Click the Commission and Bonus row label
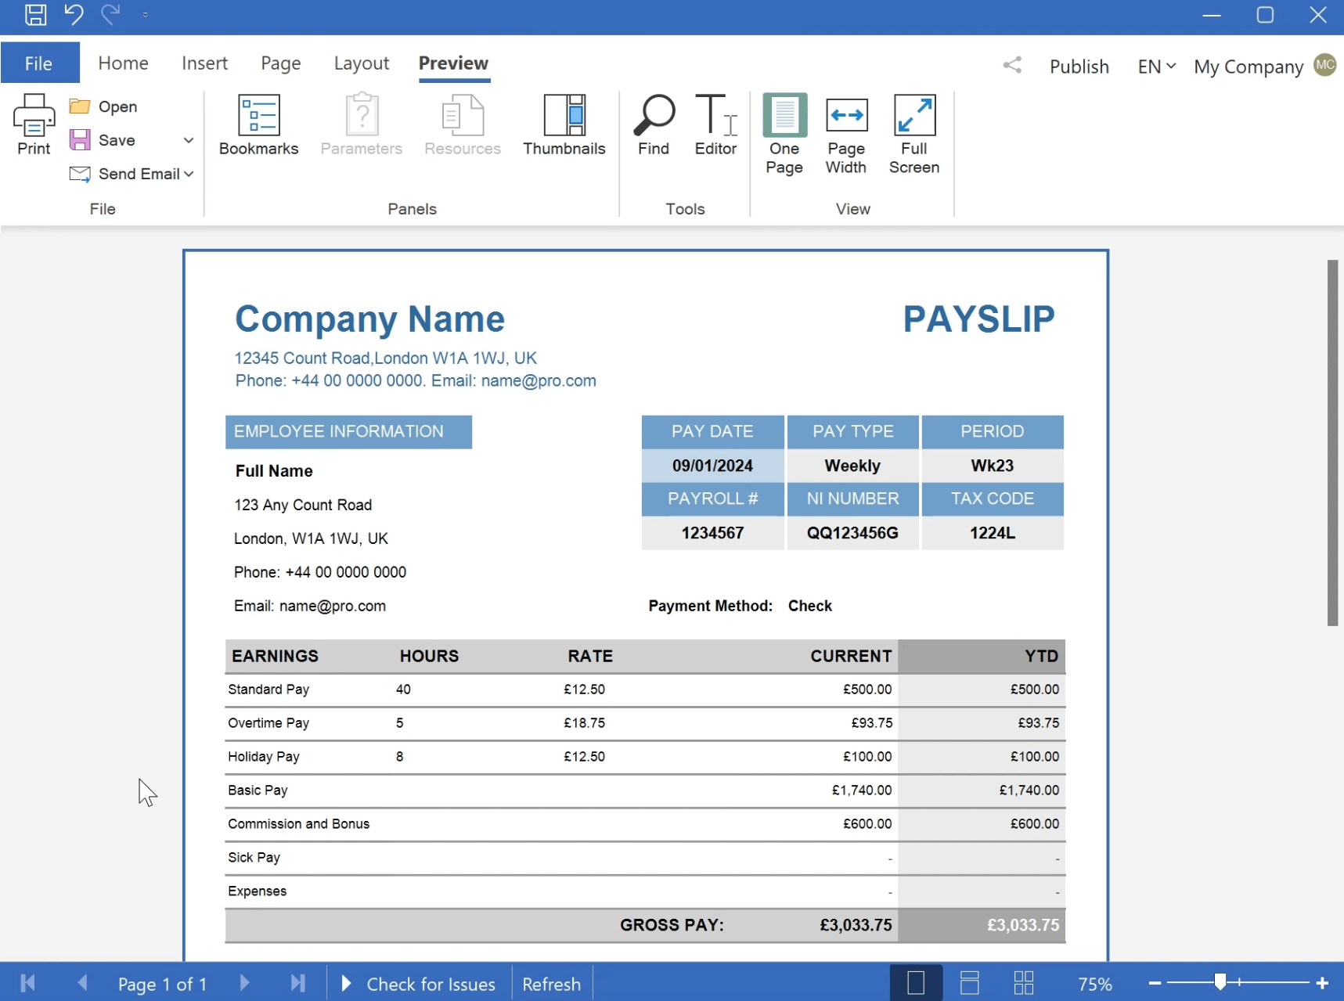Image resolution: width=1344 pixels, height=1001 pixels. click(x=298, y=824)
